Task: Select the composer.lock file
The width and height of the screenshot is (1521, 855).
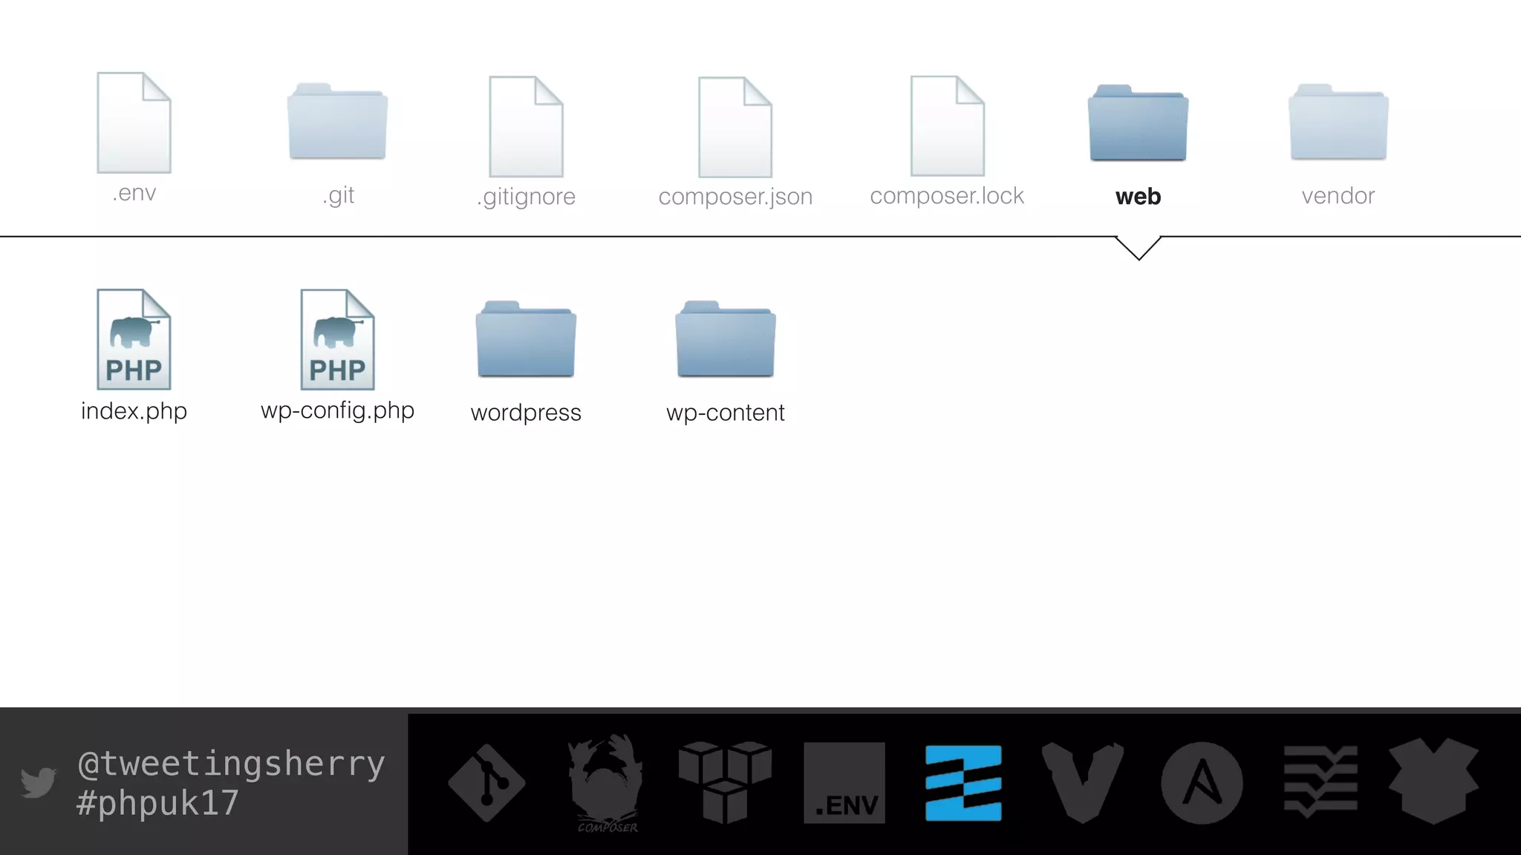Action: coord(948,126)
